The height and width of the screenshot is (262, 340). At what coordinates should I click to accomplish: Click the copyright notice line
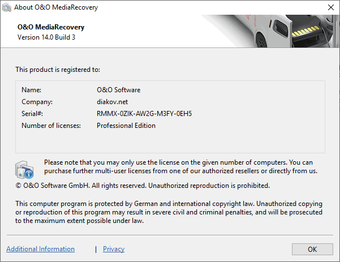tap(143, 186)
